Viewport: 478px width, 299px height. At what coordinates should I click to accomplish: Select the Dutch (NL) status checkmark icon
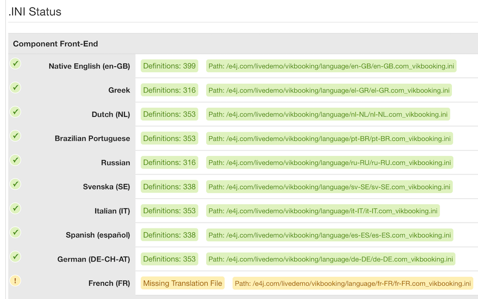(x=15, y=112)
